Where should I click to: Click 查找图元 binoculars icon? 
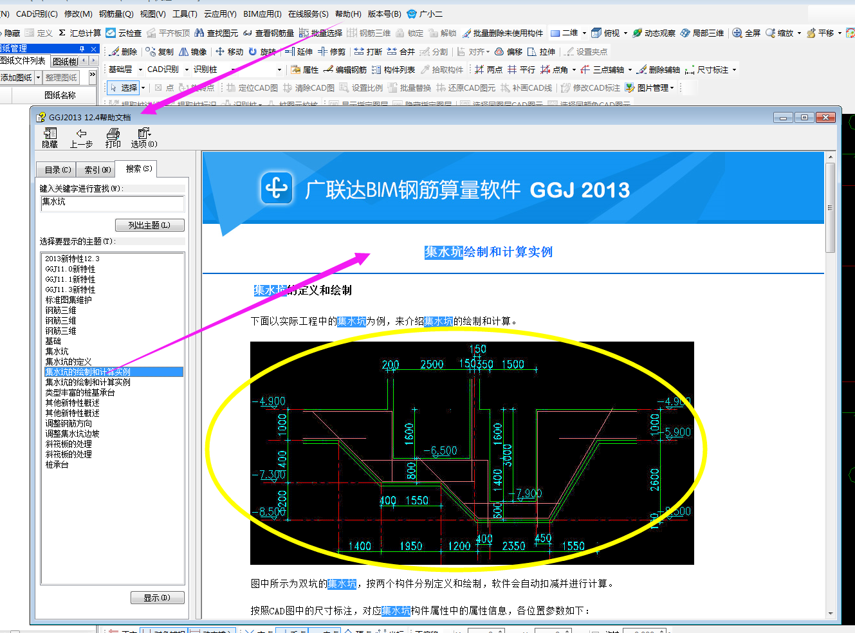[x=199, y=33]
